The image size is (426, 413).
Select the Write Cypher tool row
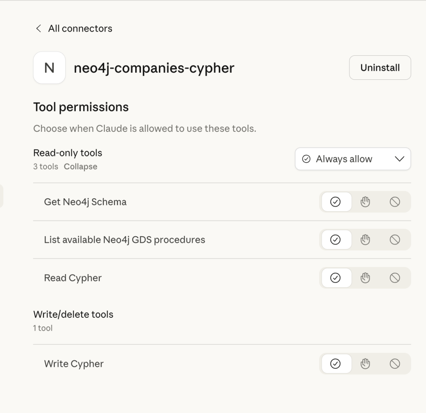click(x=74, y=364)
